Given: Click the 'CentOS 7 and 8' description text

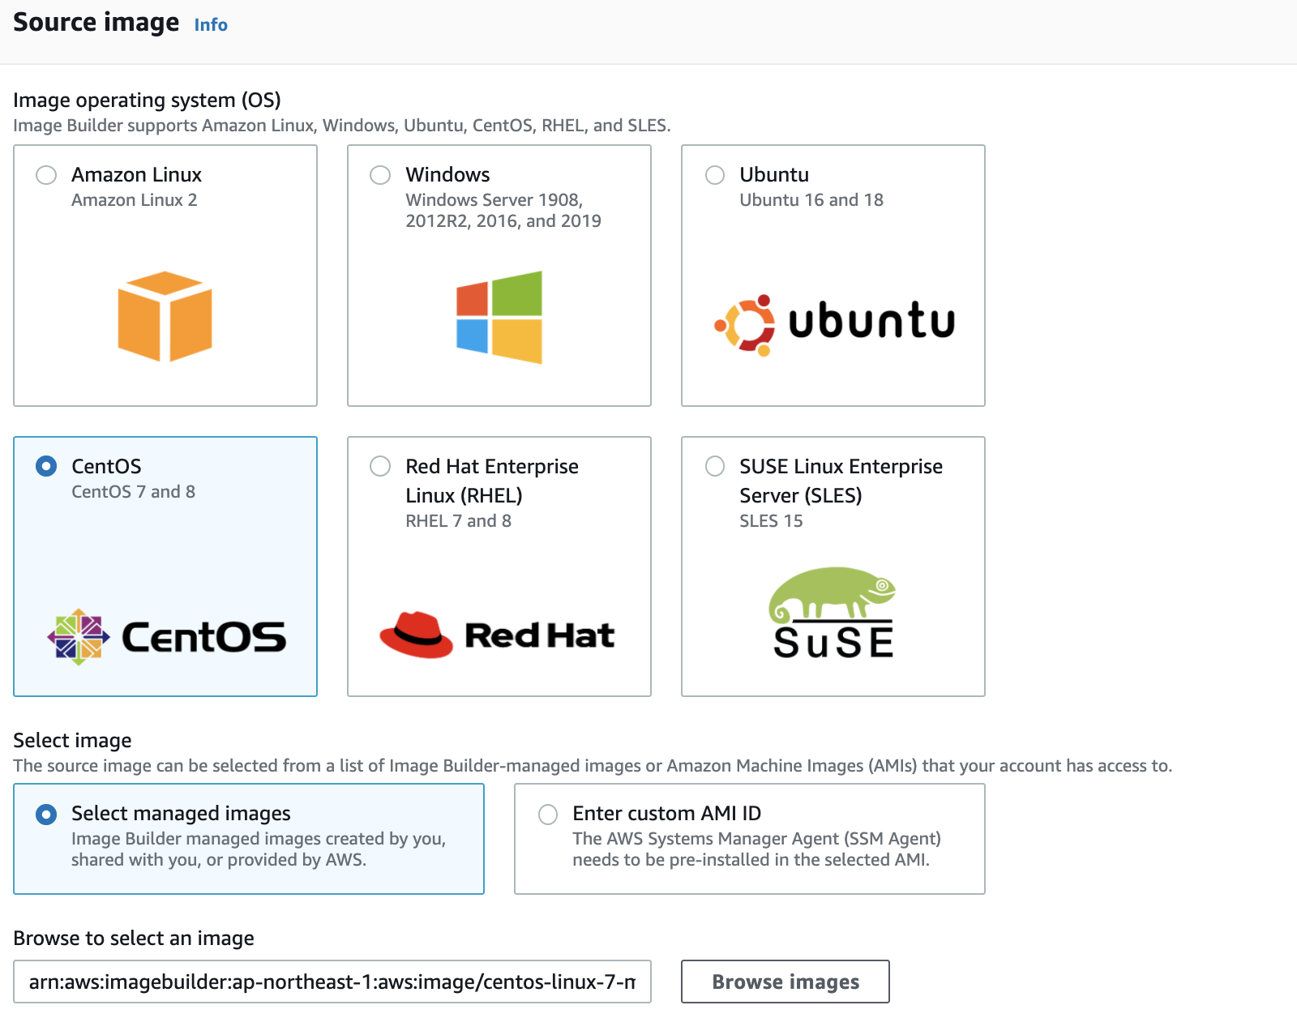Looking at the screenshot, I should (134, 492).
